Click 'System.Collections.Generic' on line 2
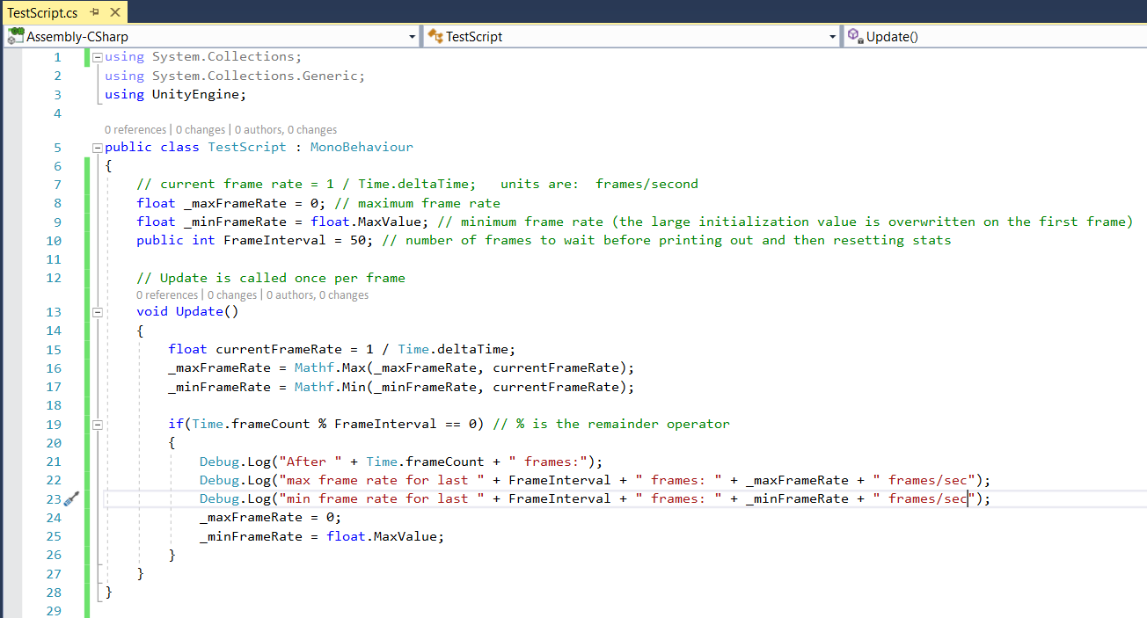Screen dimensions: 1147x618 [x=255, y=76]
